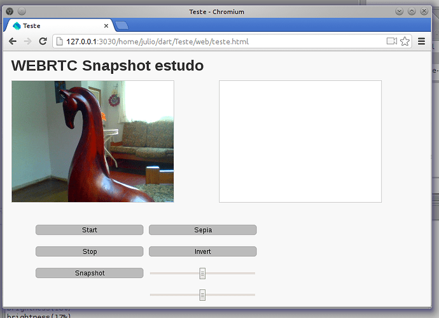This screenshot has height=318, width=439.
Task: Click the Stop button
Action: point(90,251)
